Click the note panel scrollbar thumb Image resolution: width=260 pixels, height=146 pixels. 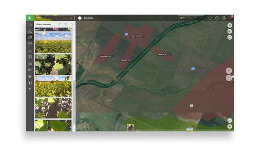[x=74, y=102]
